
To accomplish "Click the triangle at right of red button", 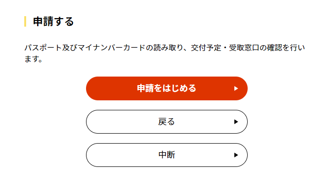I will click(x=236, y=88).
